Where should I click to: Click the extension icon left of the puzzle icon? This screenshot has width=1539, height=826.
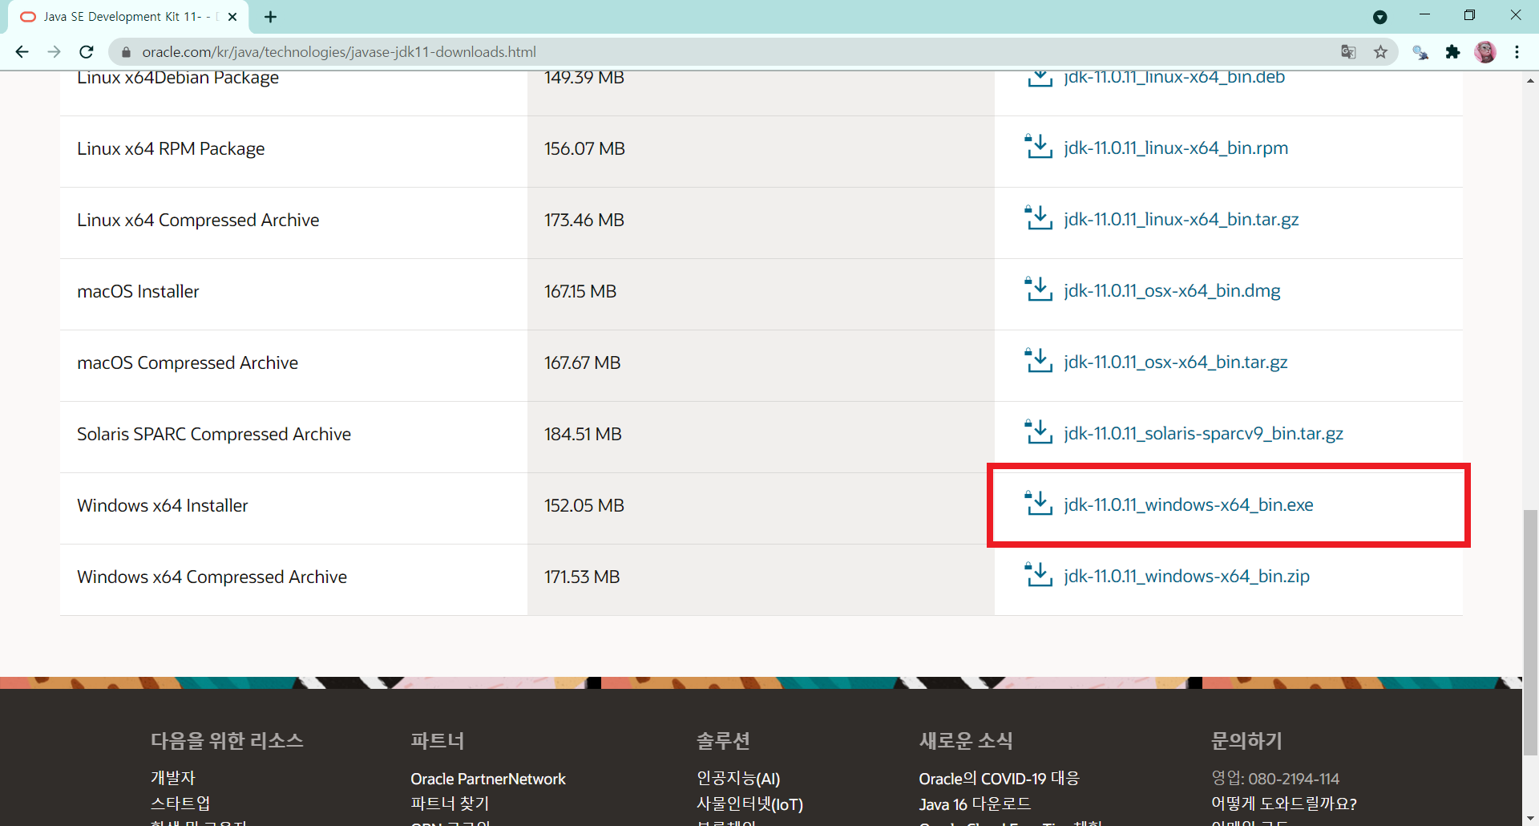(1420, 52)
